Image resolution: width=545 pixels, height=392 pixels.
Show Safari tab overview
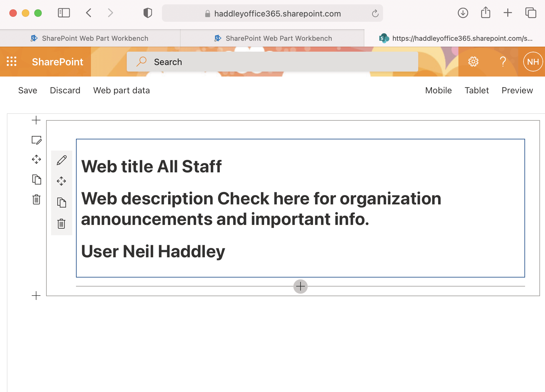tap(531, 13)
